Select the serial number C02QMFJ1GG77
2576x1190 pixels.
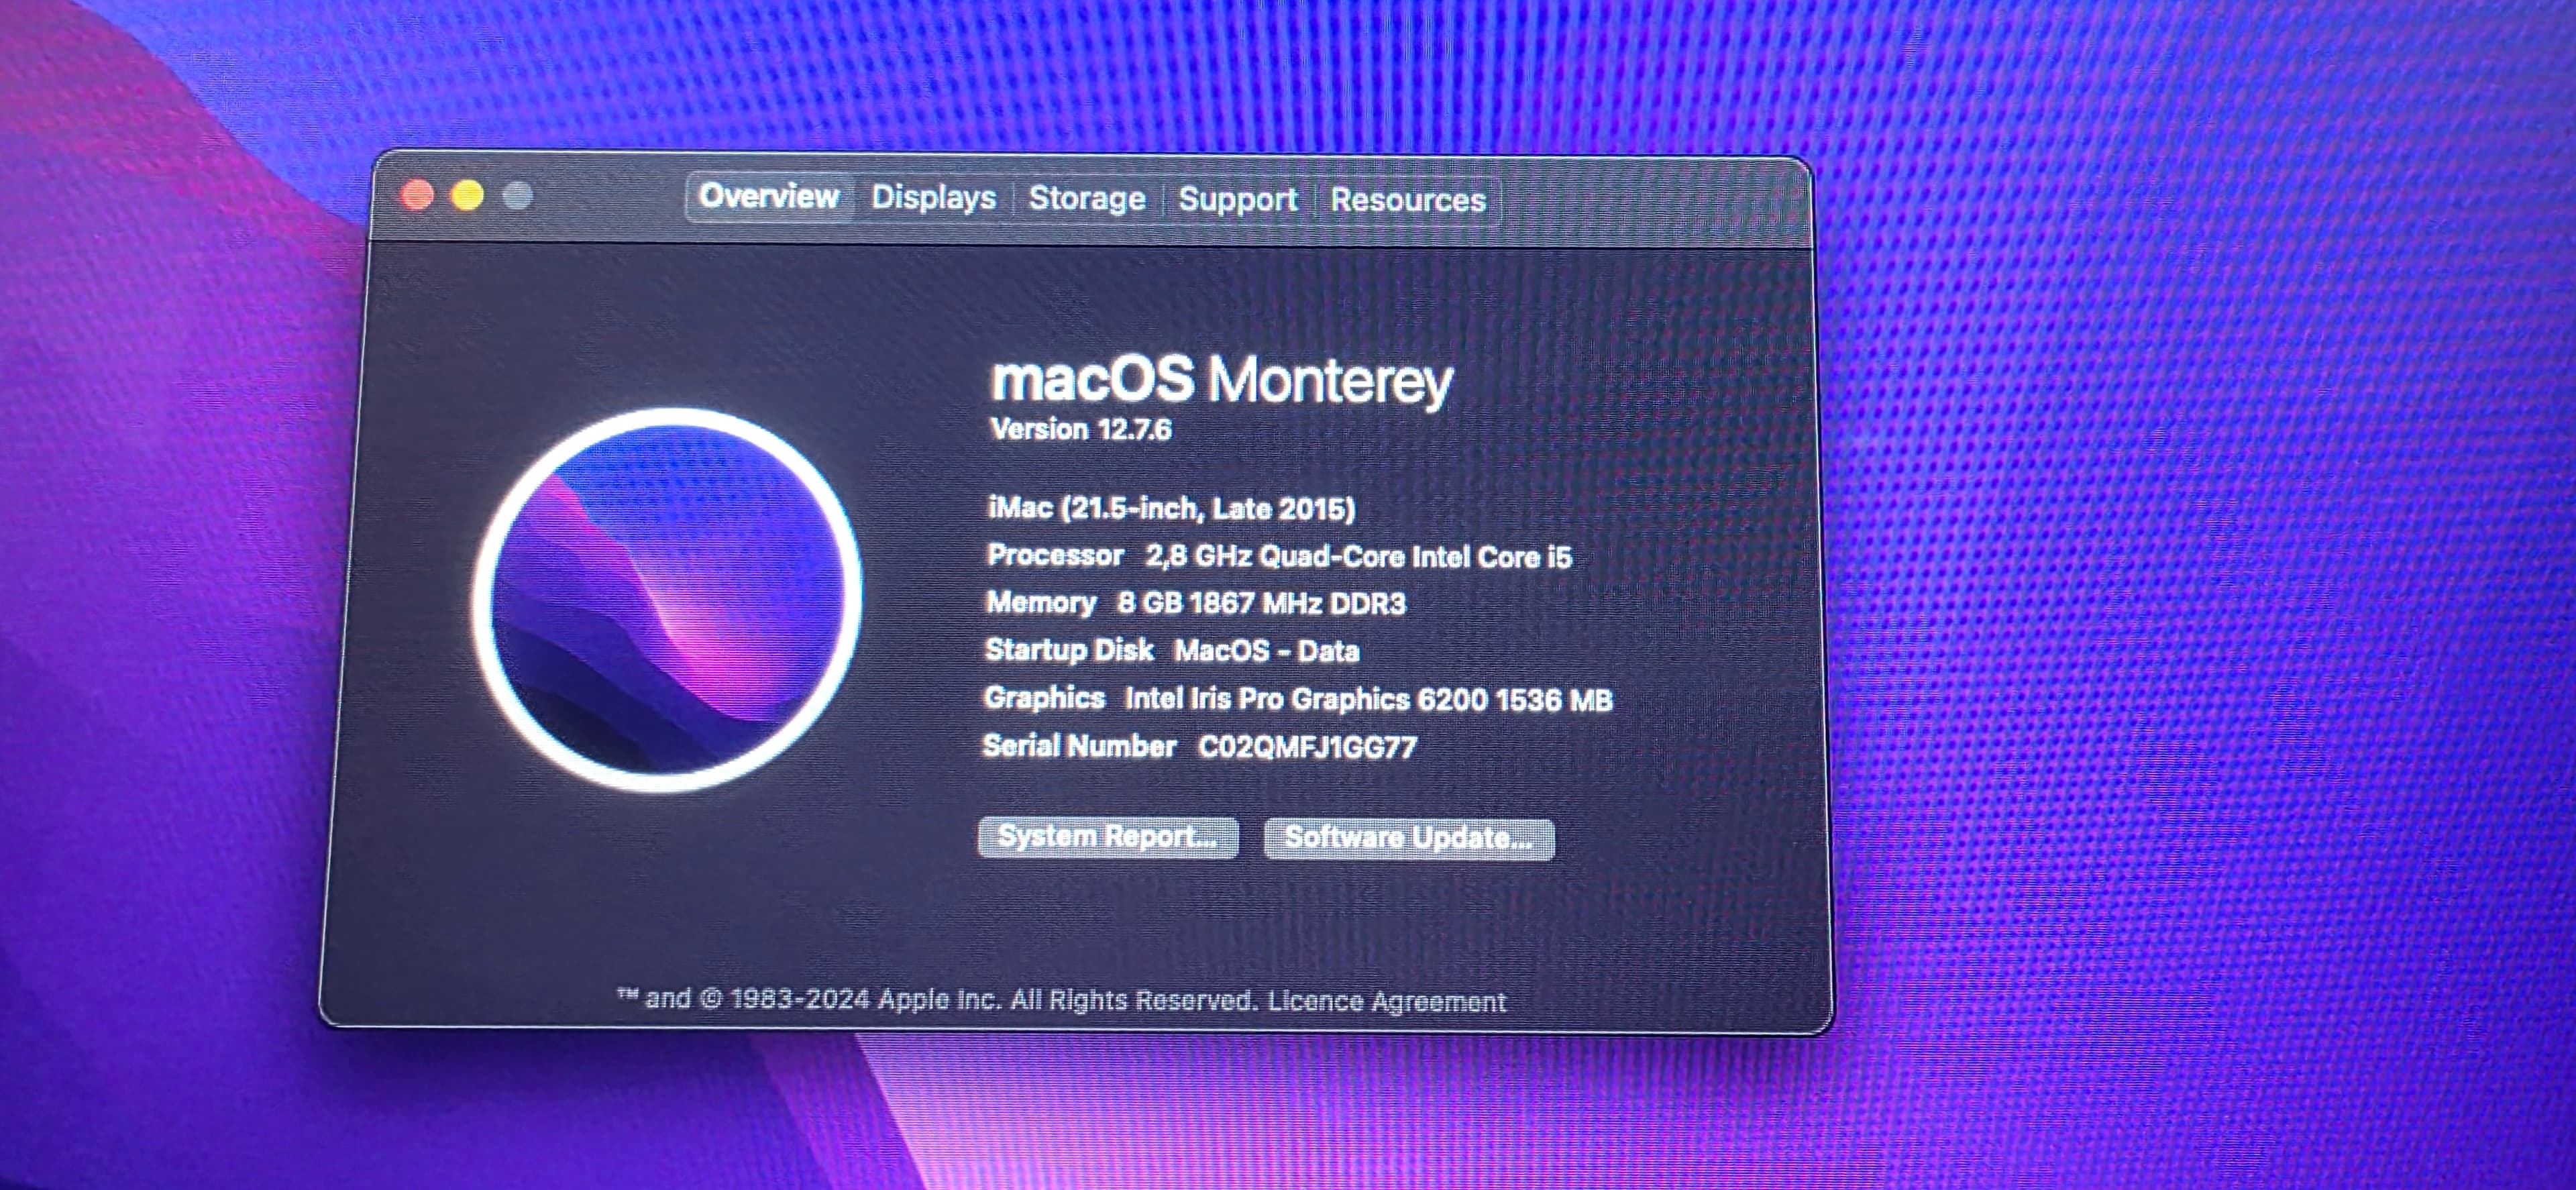click(x=1307, y=747)
